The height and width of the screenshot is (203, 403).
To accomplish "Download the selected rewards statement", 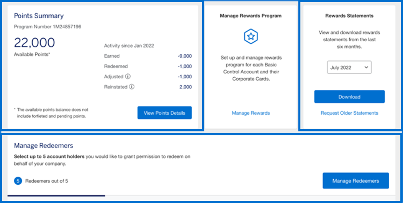I will coord(349,97).
